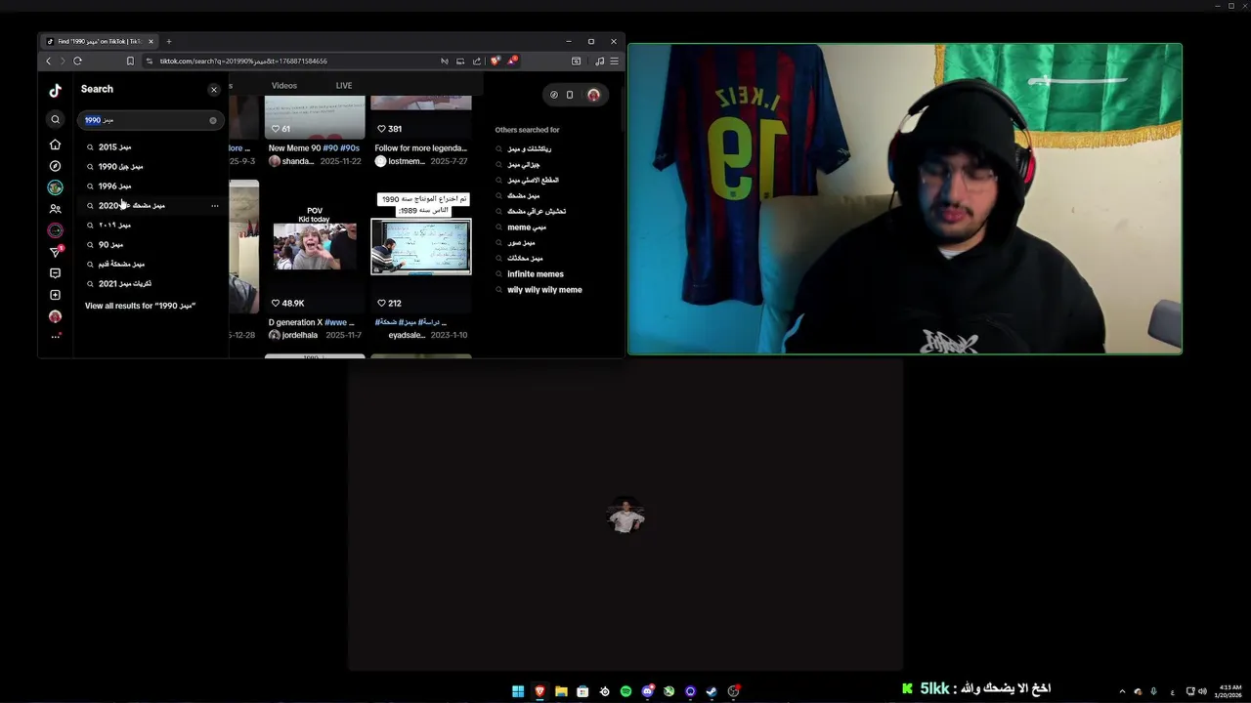Open the Friends icon in the sidebar
Viewport: 1251px width, 703px height.
pyautogui.click(x=55, y=209)
